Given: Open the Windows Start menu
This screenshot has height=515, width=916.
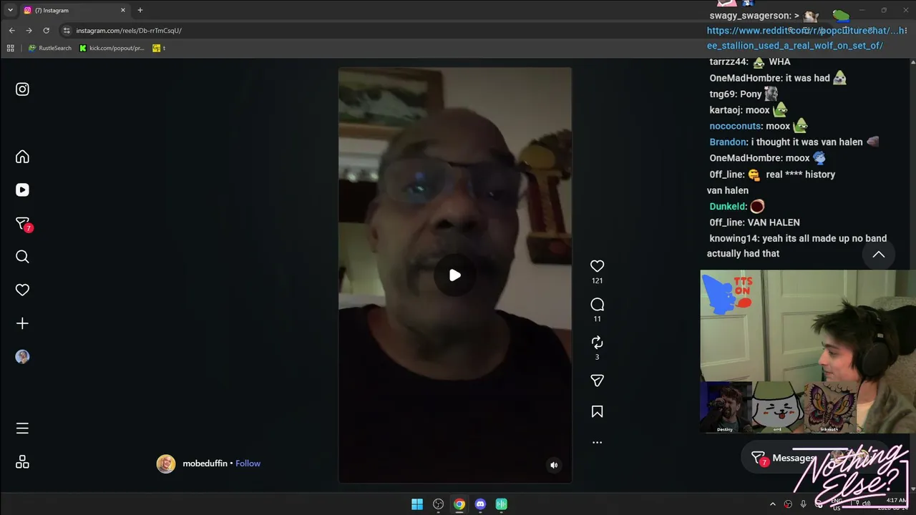Looking at the screenshot, I should (417, 504).
